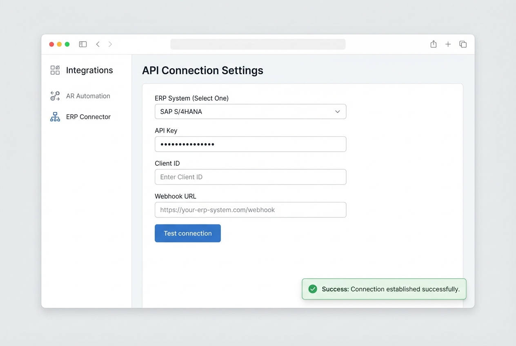Viewport: 516px width, 346px height.
Task: Switch to the AR Automation section
Action: [x=88, y=96]
